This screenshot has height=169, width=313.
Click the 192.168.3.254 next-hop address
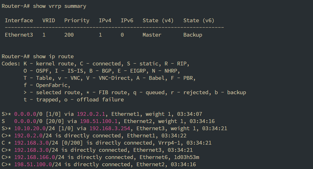(x=110, y=128)
